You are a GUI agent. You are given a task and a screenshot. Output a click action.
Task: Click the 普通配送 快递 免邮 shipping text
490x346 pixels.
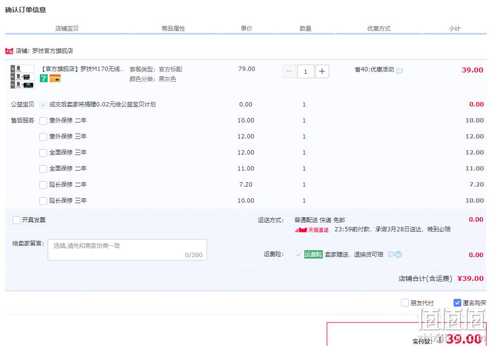(320, 220)
